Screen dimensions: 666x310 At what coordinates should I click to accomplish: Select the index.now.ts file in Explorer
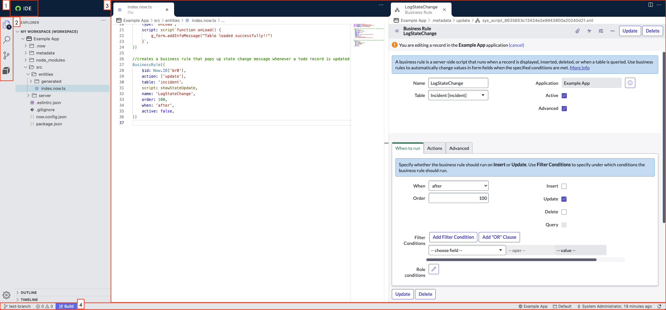63,88
